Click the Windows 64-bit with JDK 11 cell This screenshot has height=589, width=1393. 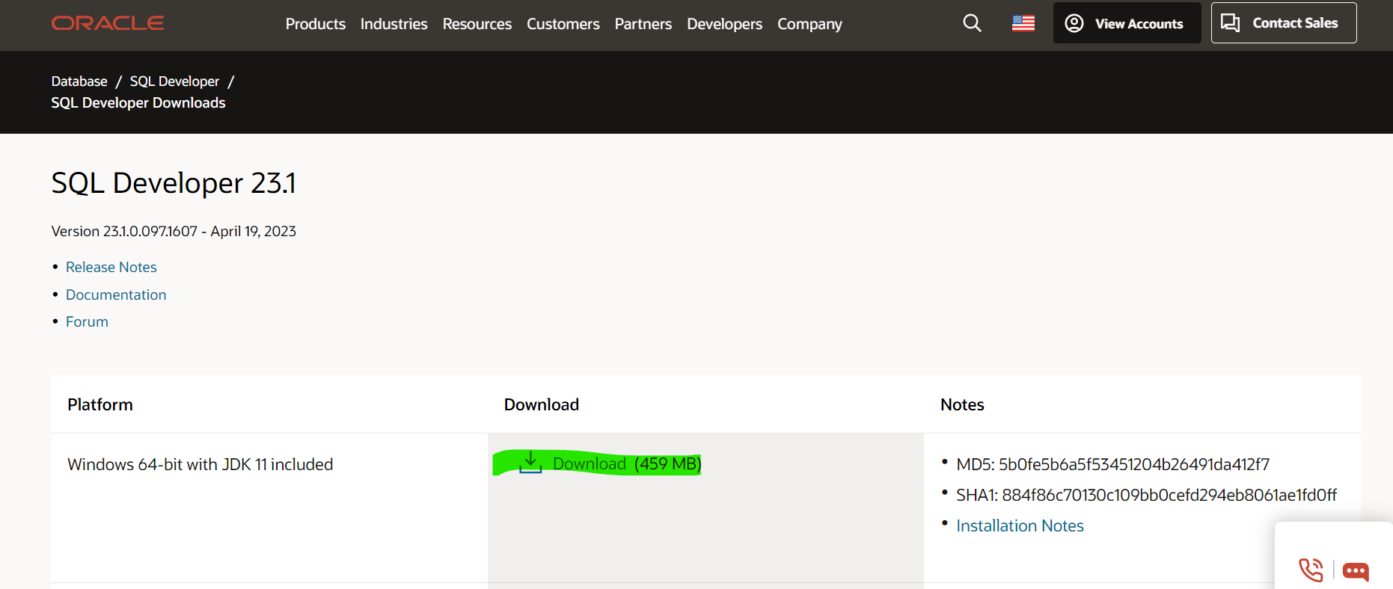click(x=200, y=464)
